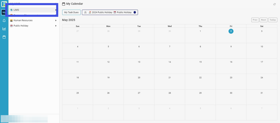
Task: Select the date cell 26 on the calendar
Action: pos(108,97)
